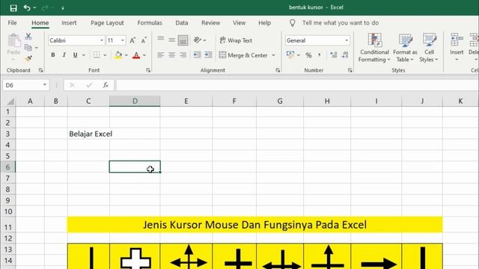Click the Tell me what you want to do box
Viewport: 479px width, 269px height.
(341, 23)
